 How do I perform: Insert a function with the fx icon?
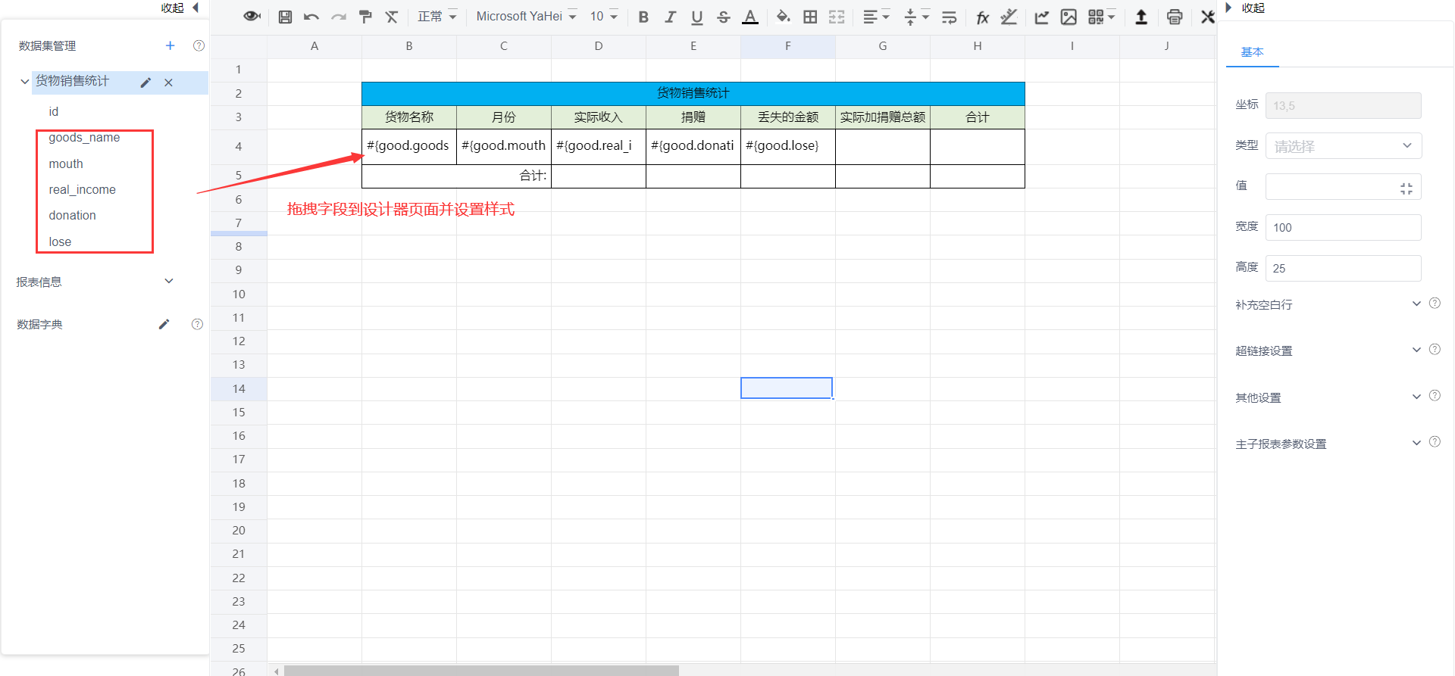982,17
